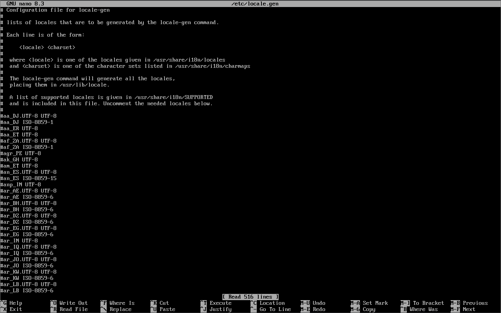501x313 pixels.
Task: Place cursor on the #ar_LB.UTF-8 UTF-8 line
Action: click(x=28, y=284)
